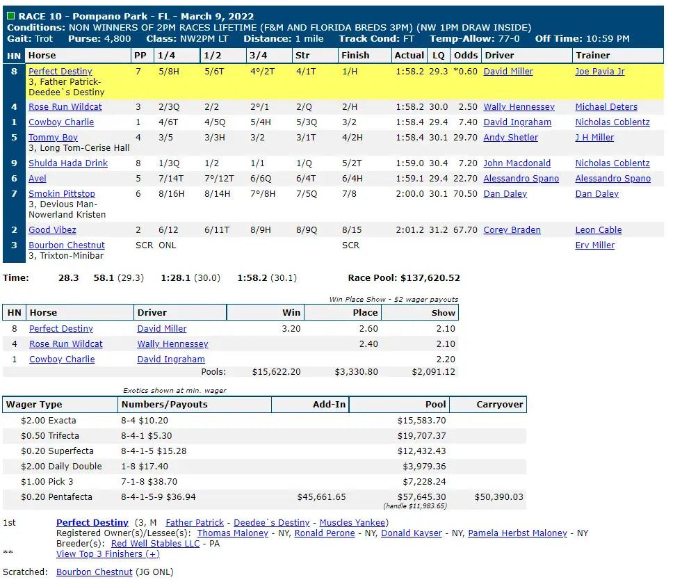
Task: Open Cowboy Charlie link in results table
Action: click(61, 122)
